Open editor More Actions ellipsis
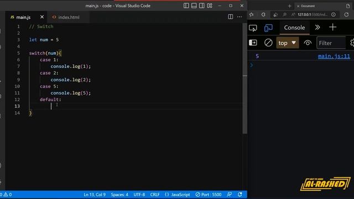 tap(240, 17)
